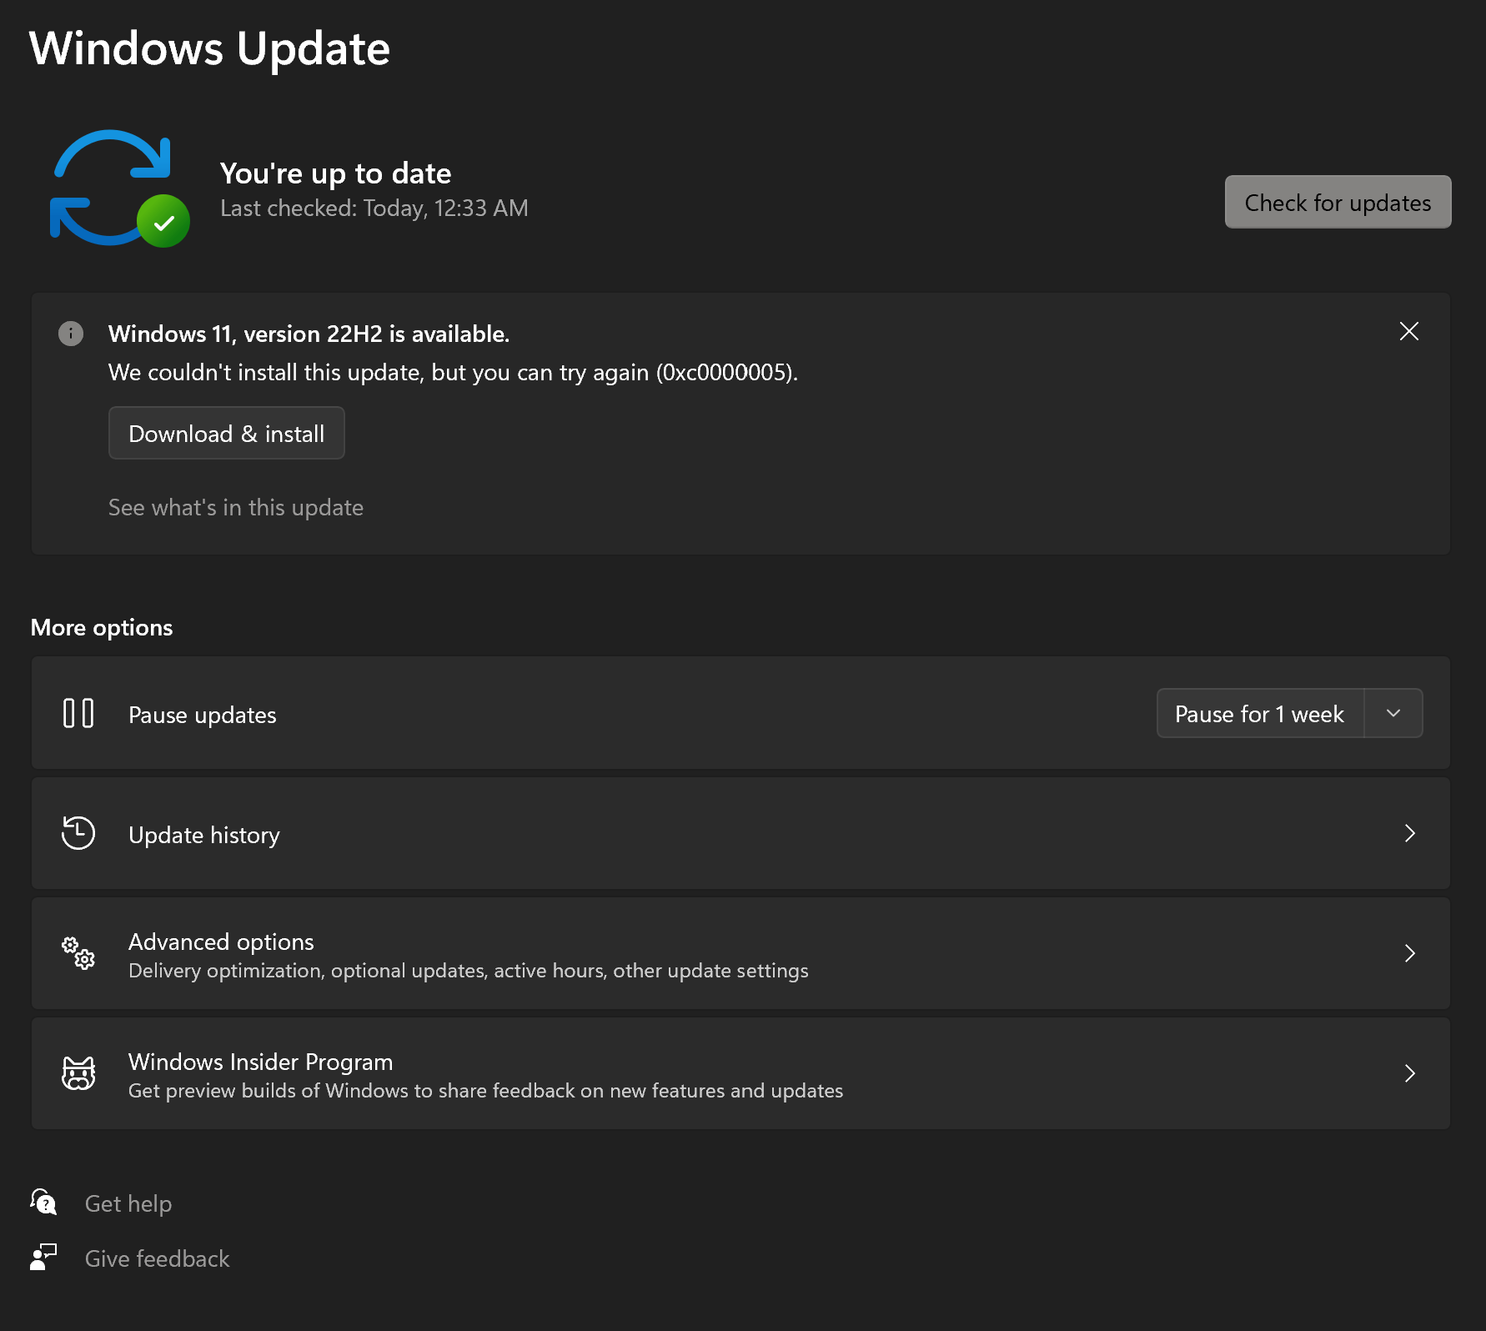1486x1331 pixels.
Task: Select the Update history row label
Action: coord(204,835)
